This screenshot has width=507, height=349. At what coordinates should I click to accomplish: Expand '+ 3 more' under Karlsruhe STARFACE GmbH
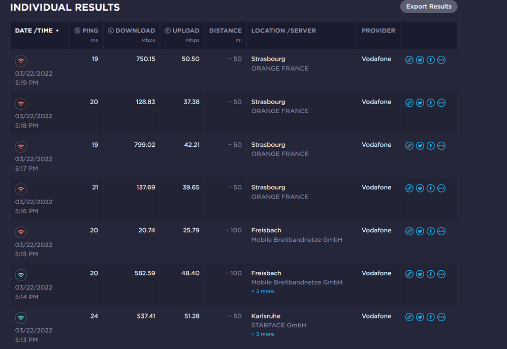click(263, 334)
